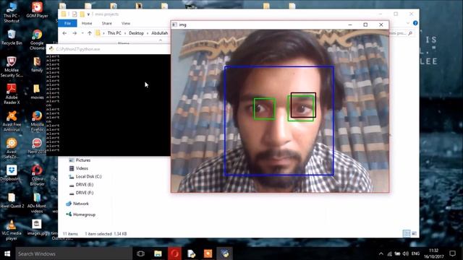Viewport: 463px width, 260px height.
Task: Go back in File Explorer
Action: [x=64, y=33]
